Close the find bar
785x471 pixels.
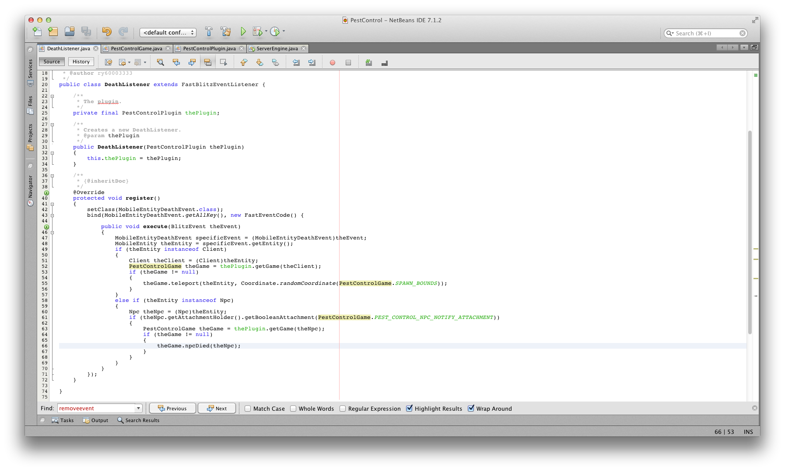pyautogui.click(x=755, y=408)
